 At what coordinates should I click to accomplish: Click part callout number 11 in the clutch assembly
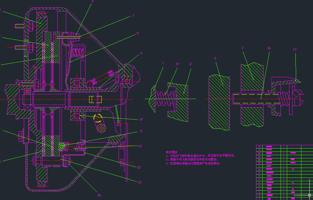click(141, 131)
